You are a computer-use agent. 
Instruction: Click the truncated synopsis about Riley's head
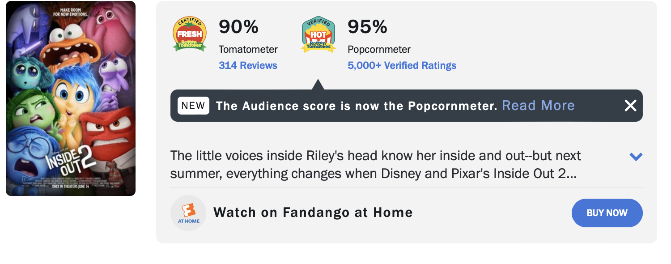pos(375,164)
